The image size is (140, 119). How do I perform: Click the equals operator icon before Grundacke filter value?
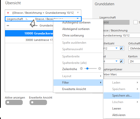click(36, 25)
